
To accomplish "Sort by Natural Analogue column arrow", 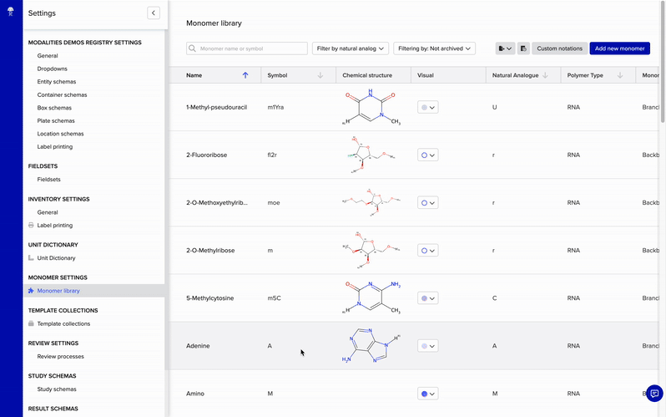I will 545,75.
